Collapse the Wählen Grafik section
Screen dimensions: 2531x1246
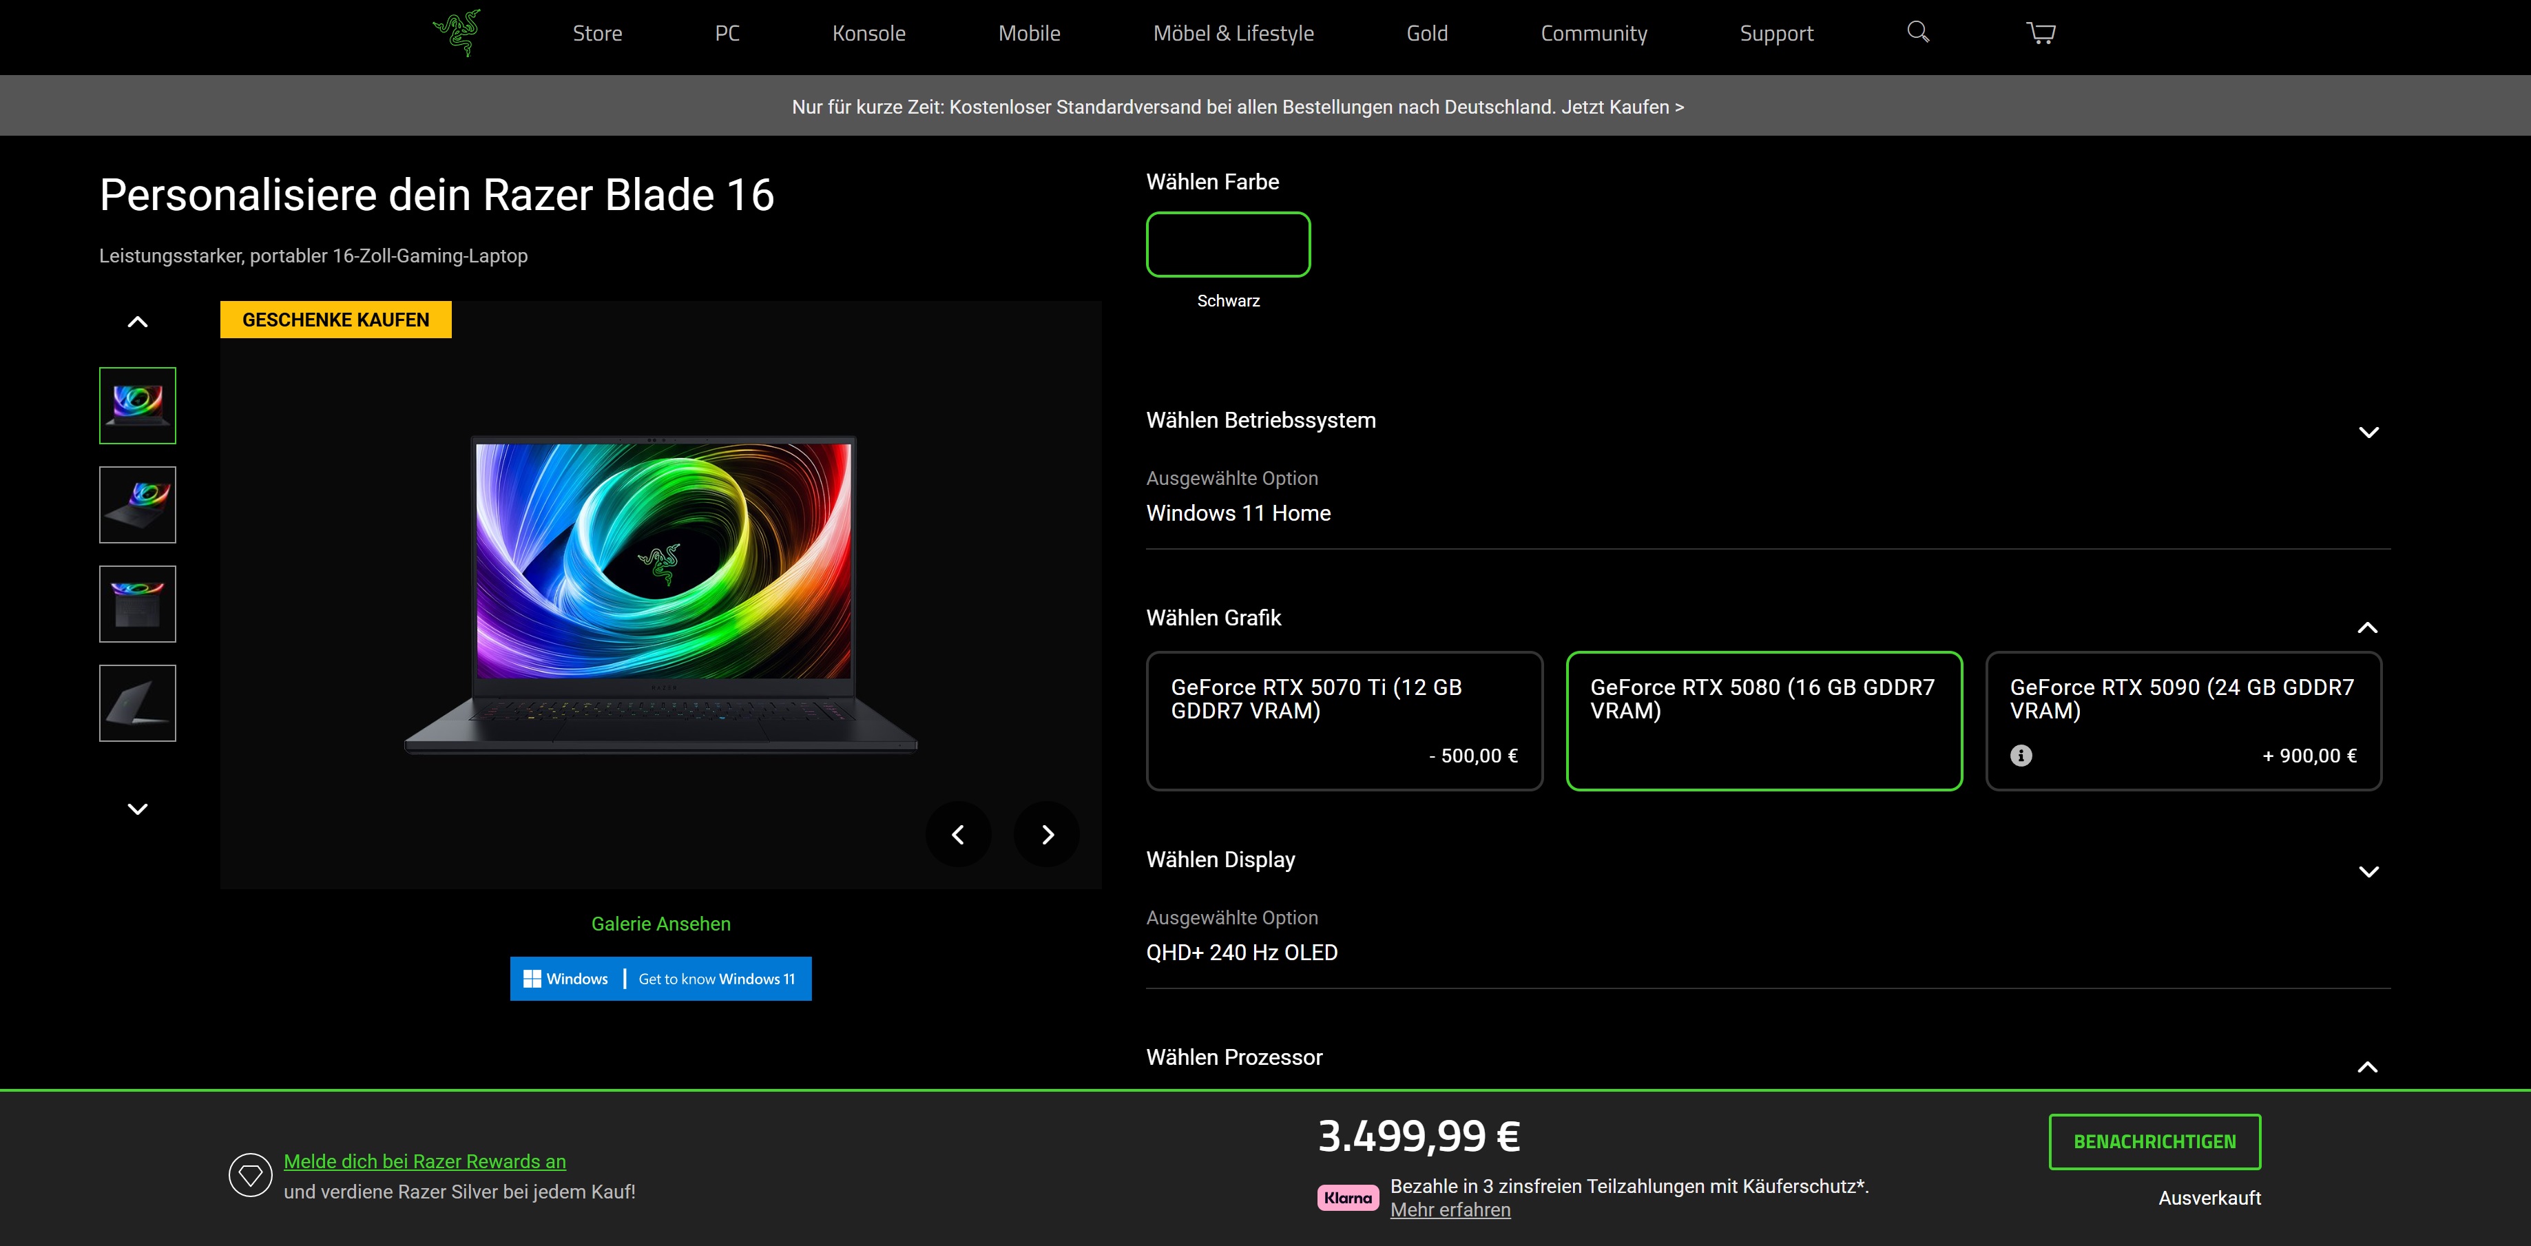pyautogui.click(x=2367, y=628)
